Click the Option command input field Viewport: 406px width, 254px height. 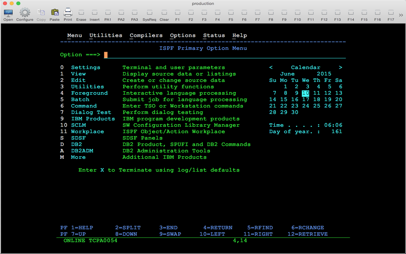(x=225, y=55)
